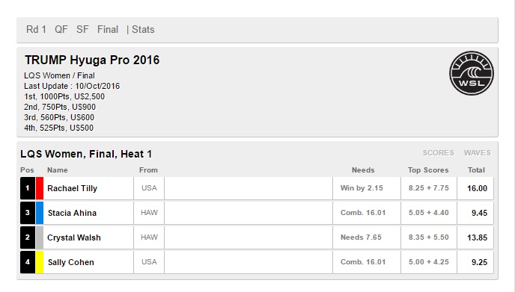Click the WSL logo icon

click(472, 73)
